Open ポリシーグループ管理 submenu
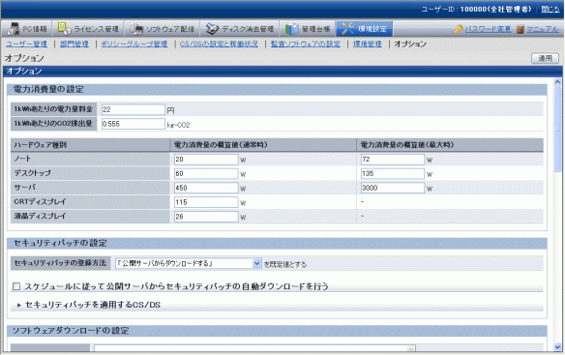Image resolution: width=565 pixels, height=355 pixels. [134, 44]
